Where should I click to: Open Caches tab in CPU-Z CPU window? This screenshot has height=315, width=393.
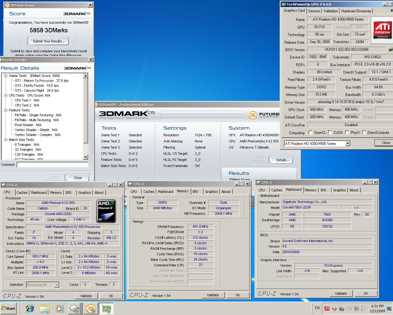pyautogui.click(x=22, y=193)
